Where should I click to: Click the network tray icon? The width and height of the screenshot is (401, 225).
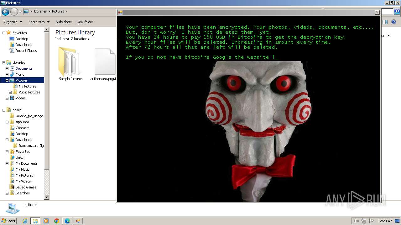(364, 221)
